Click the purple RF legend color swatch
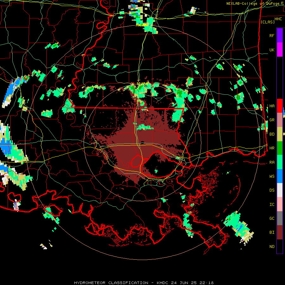The width and height of the screenshot is (285, 285). tap(280, 35)
